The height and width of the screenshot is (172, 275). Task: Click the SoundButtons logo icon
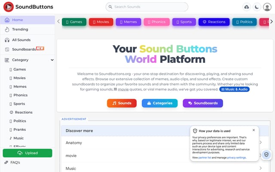coord(9,7)
